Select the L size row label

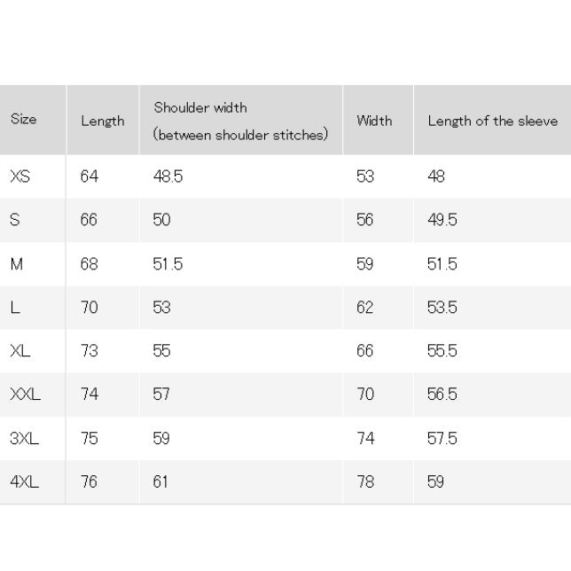tap(15, 308)
